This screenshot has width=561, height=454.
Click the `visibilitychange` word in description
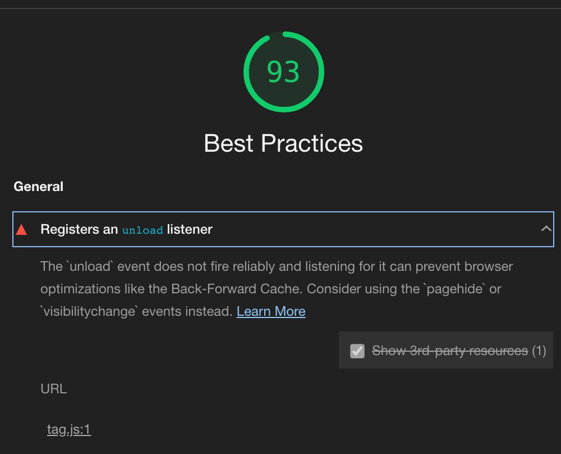[x=89, y=311]
